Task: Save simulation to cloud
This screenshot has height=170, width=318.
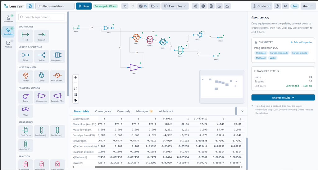Action: pos(143,6)
